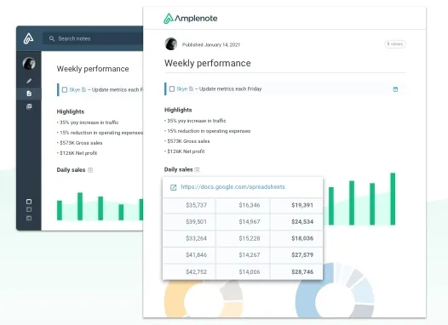The height and width of the screenshot is (325, 448).
Task: Select the cell with $14,967
Action: click(x=243, y=222)
